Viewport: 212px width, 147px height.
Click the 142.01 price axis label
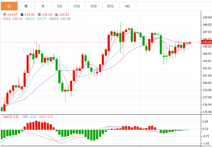(x=207, y=68)
